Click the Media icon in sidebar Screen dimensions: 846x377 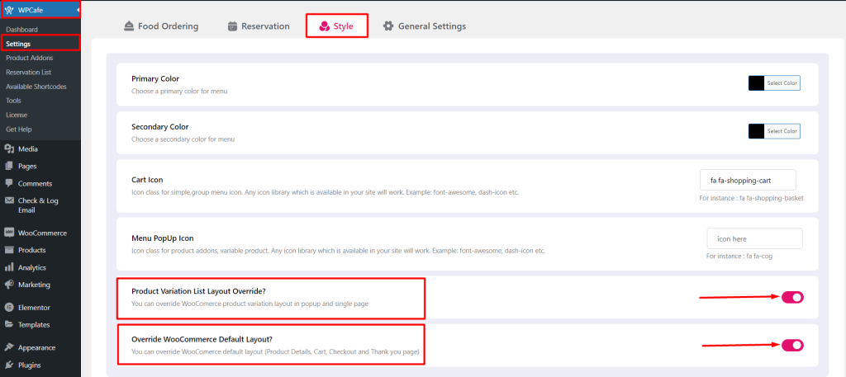pos(9,149)
